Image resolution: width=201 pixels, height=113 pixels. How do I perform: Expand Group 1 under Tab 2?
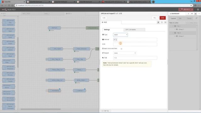point(175,36)
